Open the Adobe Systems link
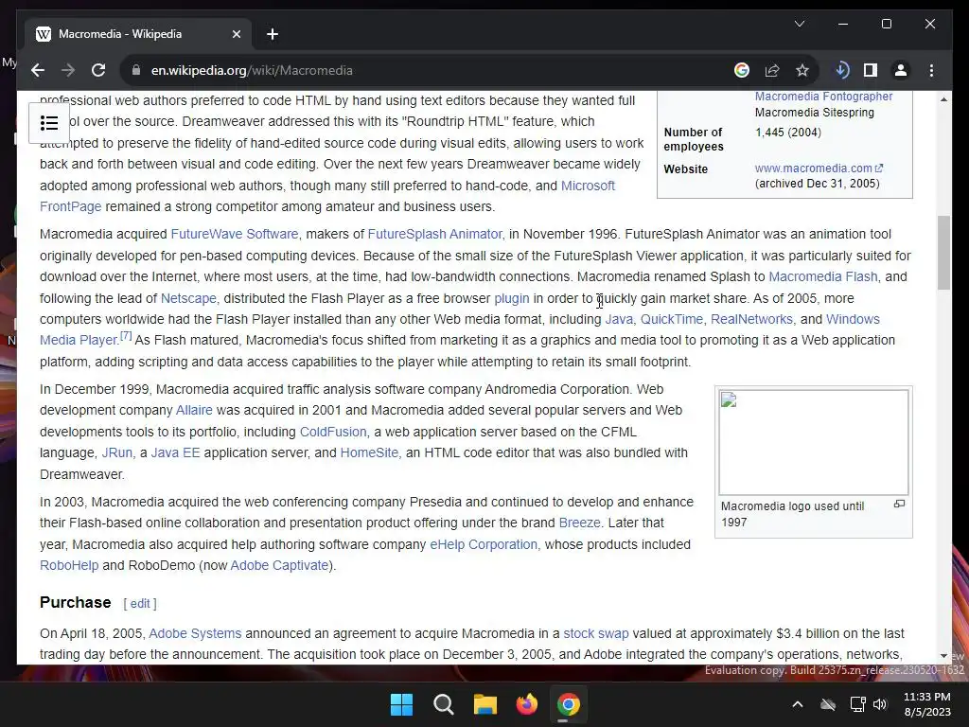The image size is (969, 727). 195,633
